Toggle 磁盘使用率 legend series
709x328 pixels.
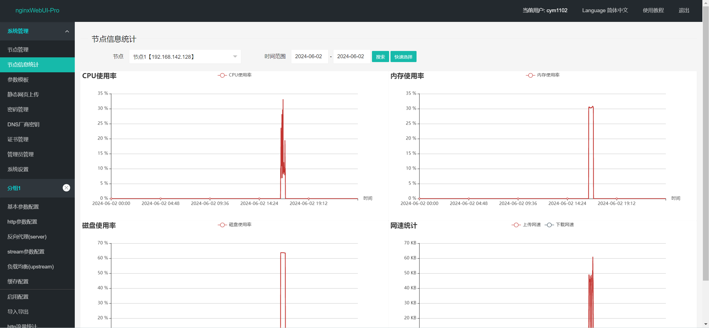click(x=235, y=225)
